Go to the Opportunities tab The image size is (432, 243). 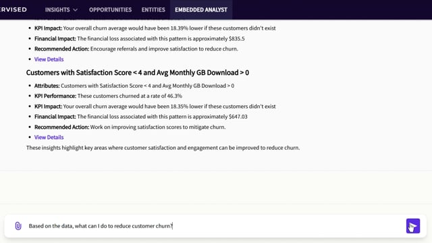coord(110,9)
